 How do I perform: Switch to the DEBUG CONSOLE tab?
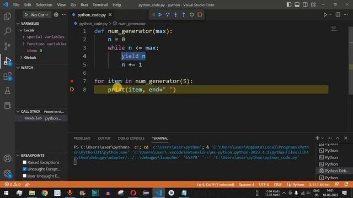[131, 138]
